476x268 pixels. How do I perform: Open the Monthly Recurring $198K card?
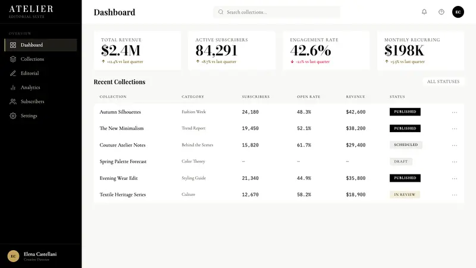(421, 51)
